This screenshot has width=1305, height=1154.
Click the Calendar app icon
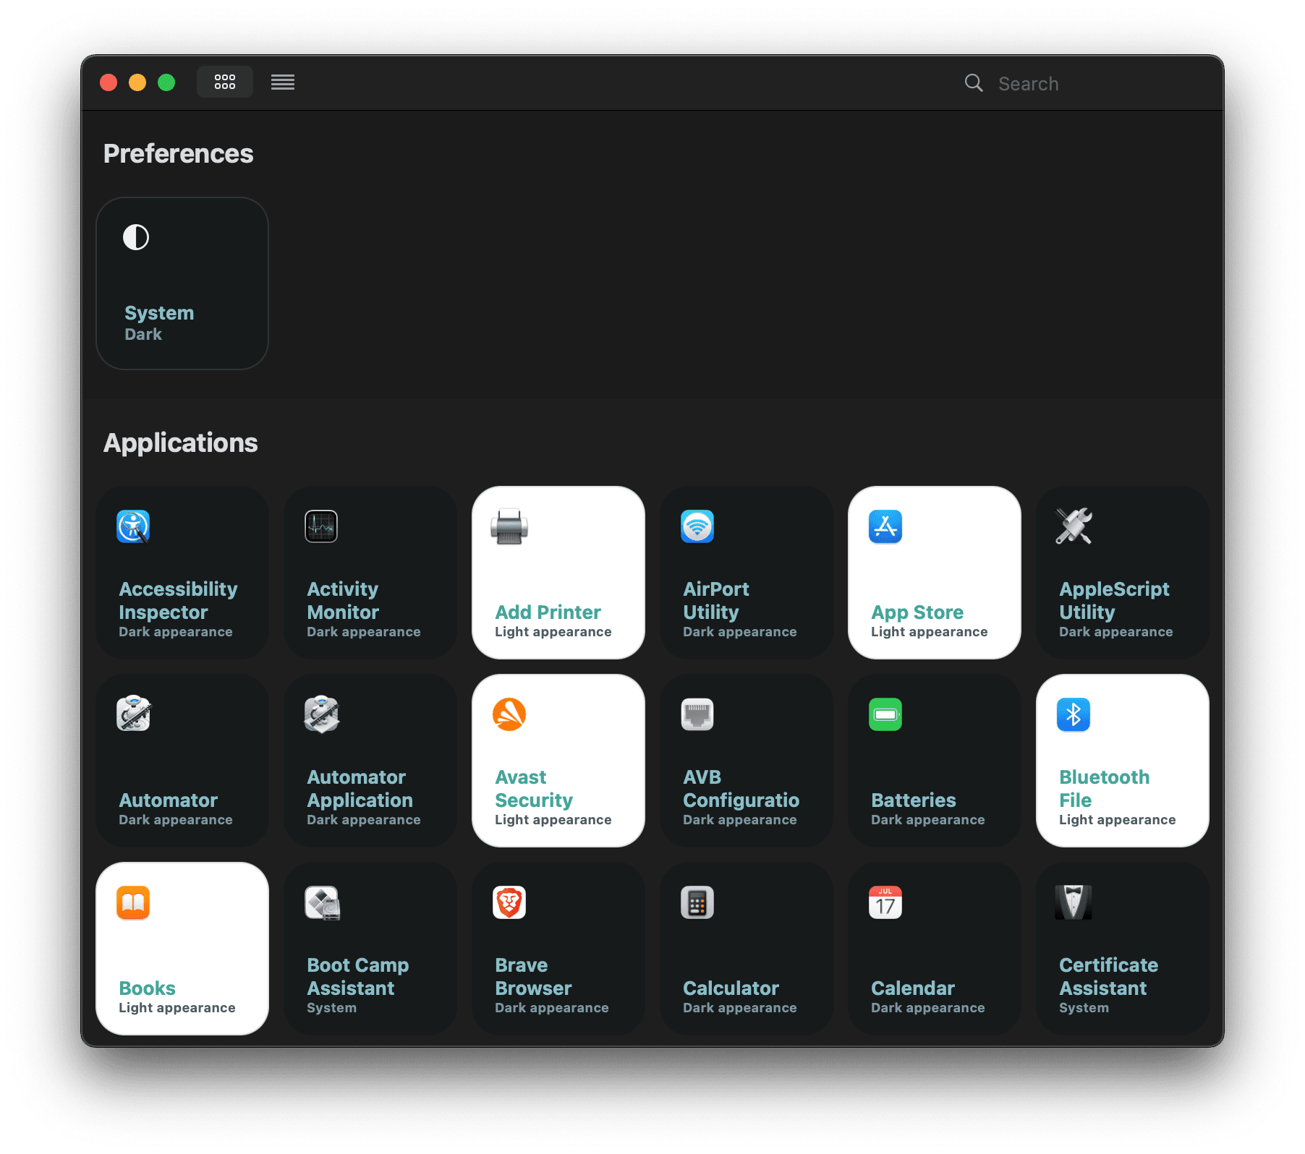(885, 902)
